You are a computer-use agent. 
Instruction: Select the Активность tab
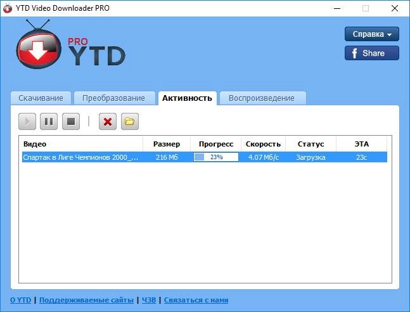187,98
